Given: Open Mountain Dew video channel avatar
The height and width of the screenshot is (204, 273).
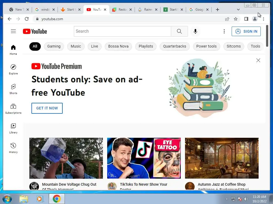Looking at the screenshot, I should (x=34, y=186).
